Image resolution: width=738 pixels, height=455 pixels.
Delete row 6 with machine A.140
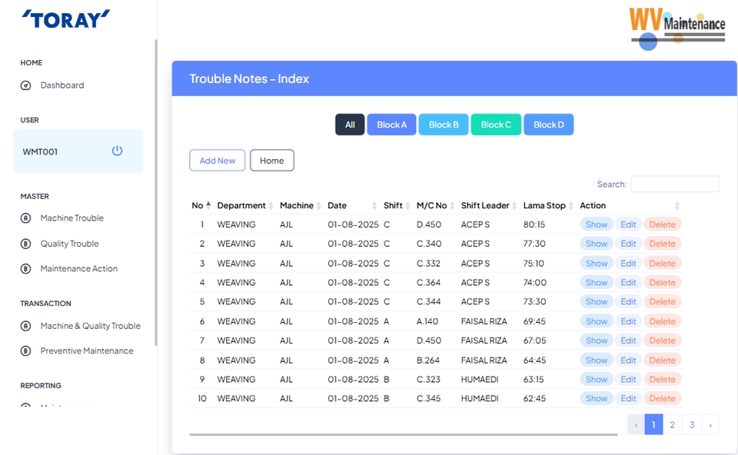[662, 321]
